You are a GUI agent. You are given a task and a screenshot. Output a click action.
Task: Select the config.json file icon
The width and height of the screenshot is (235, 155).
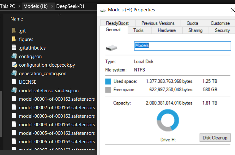(14, 56)
